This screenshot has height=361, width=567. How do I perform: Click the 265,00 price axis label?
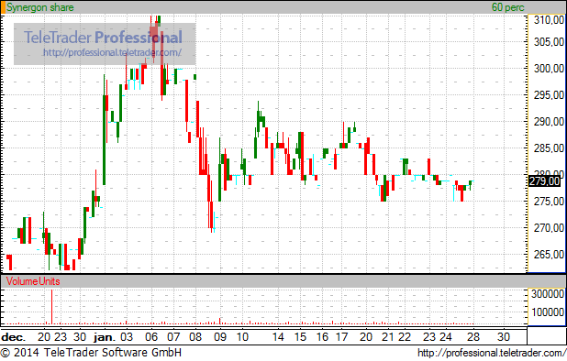549,255
